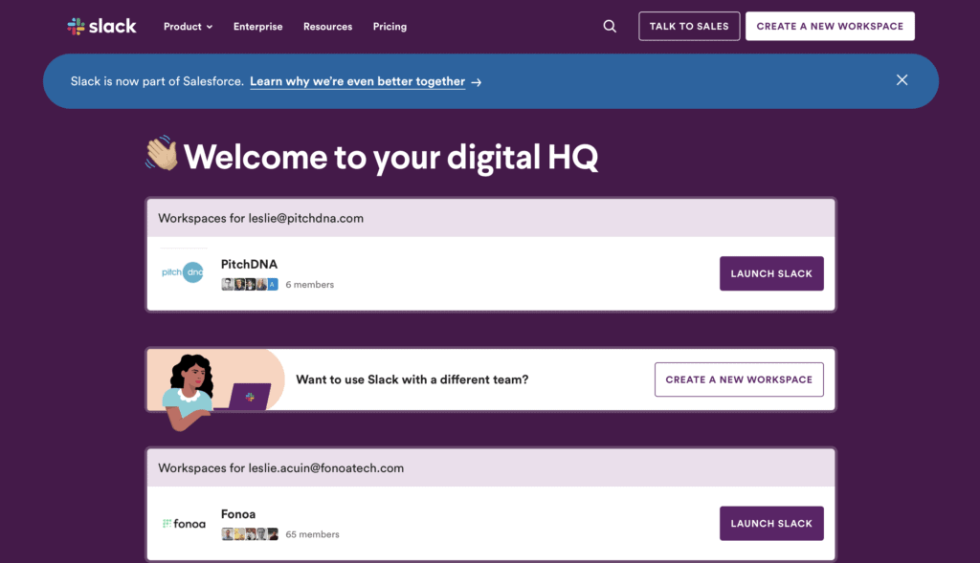Click header Create a New Workspace button
The image size is (980, 563).
click(x=830, y=26)
